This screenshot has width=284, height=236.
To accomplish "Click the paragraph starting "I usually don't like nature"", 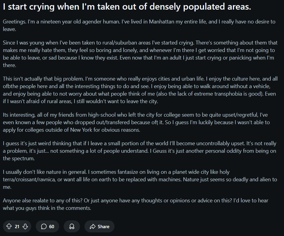I will pos(138,179).
